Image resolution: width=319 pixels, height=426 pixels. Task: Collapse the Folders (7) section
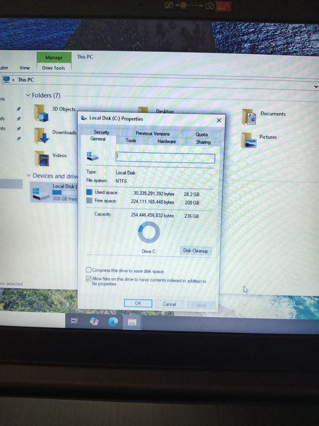28,95
